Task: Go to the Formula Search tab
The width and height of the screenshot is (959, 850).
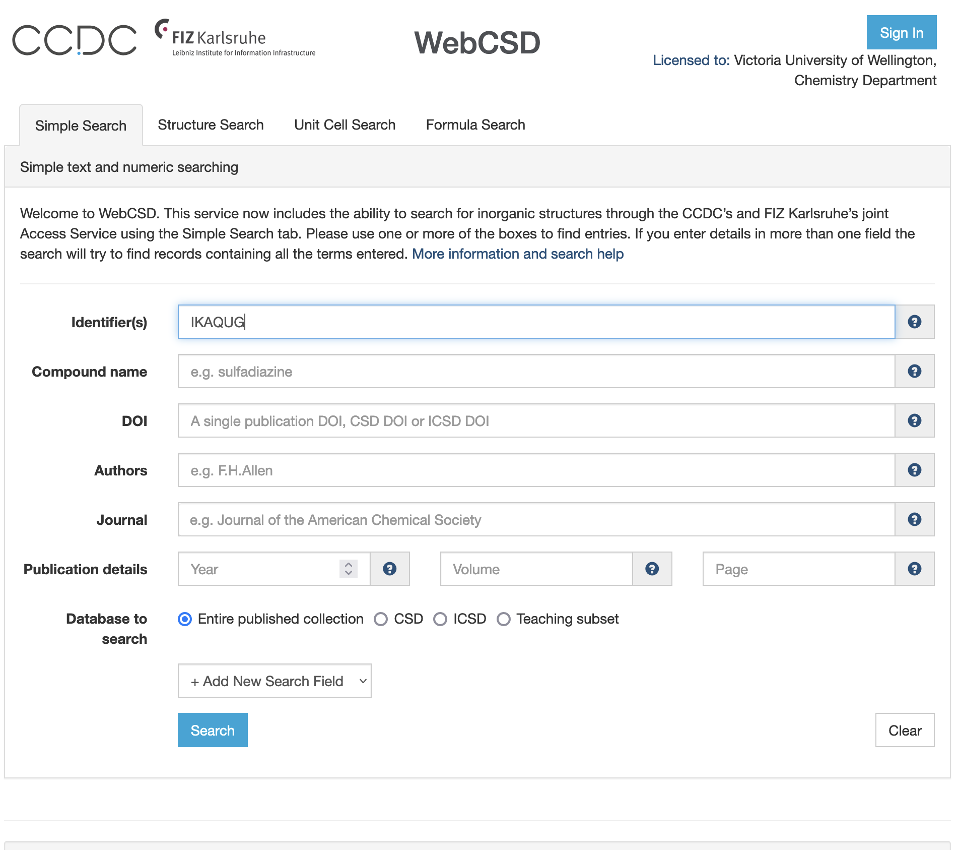Action: pos(475,125)
